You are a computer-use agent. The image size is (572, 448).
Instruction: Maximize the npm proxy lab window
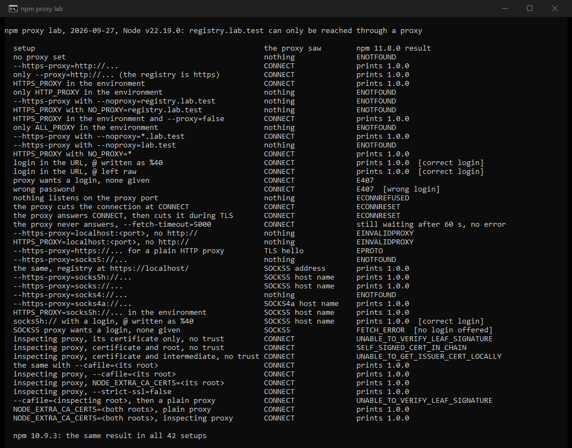[x=530, y=9]
